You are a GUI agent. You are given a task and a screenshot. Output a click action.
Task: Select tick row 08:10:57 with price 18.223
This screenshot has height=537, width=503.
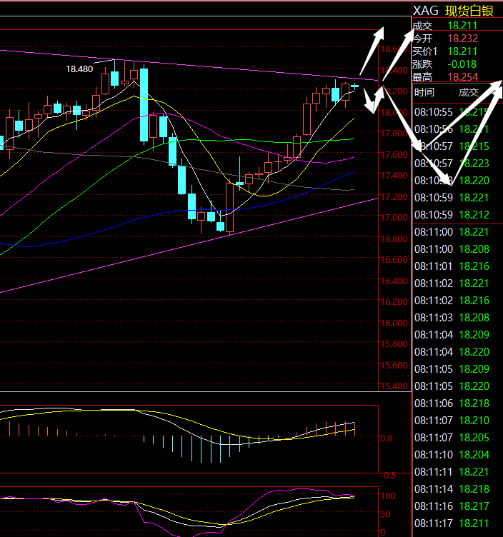tap(452, 164)
